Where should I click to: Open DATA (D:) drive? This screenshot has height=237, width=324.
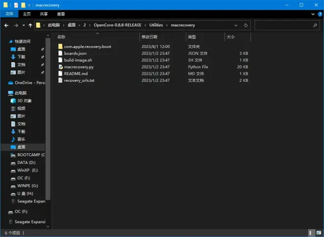(26, 163)
